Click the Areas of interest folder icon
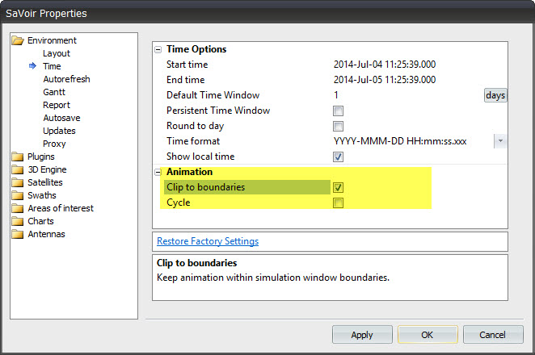This screenshot has height=355, width=535. [x=18, y=208]
